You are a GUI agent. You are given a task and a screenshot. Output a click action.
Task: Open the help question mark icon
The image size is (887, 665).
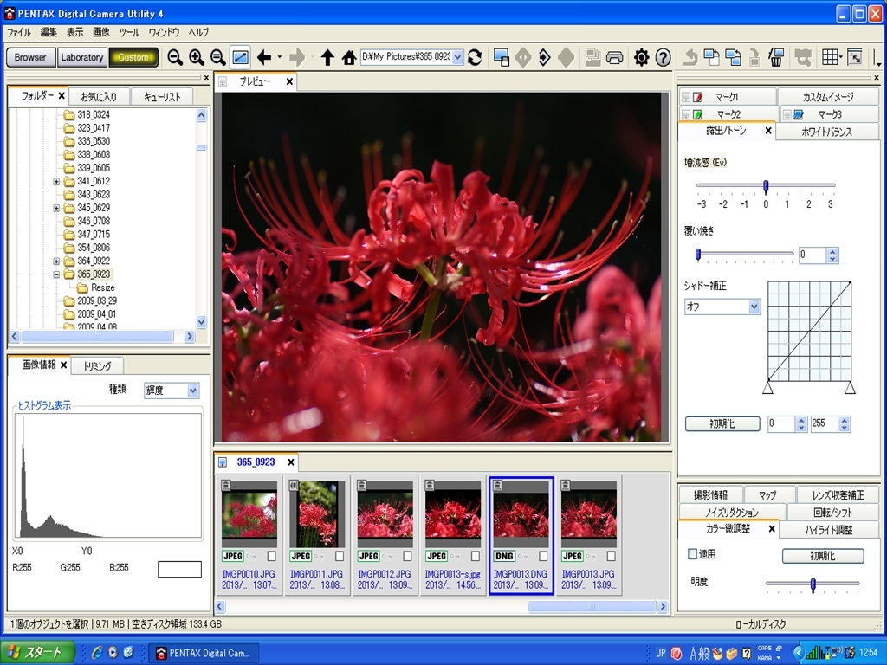pyautogui.click(x=663, y=57)
